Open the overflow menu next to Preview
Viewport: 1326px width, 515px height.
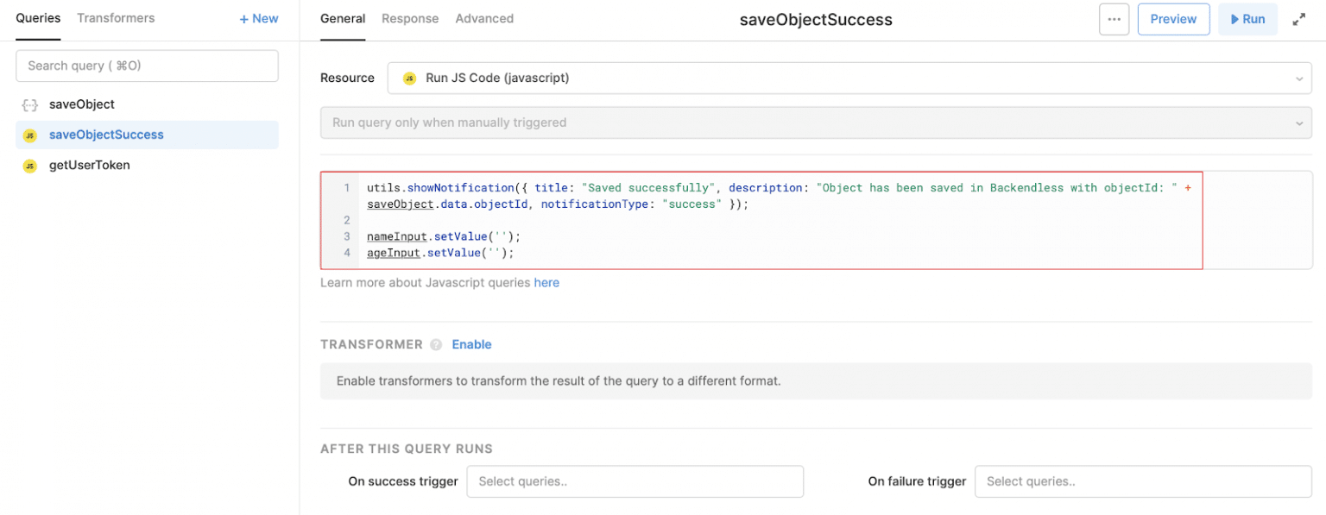point(1114,19)
